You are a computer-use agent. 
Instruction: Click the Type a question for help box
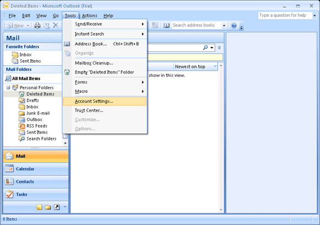pyautogui.click(x=285, y=15)
